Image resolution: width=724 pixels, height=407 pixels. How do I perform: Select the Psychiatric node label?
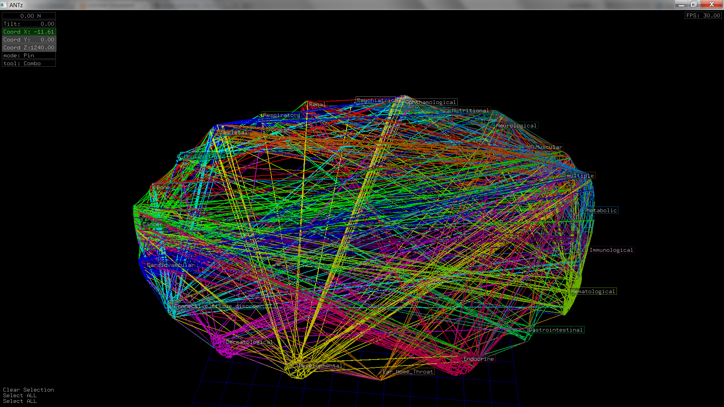[x=376, y=100]
